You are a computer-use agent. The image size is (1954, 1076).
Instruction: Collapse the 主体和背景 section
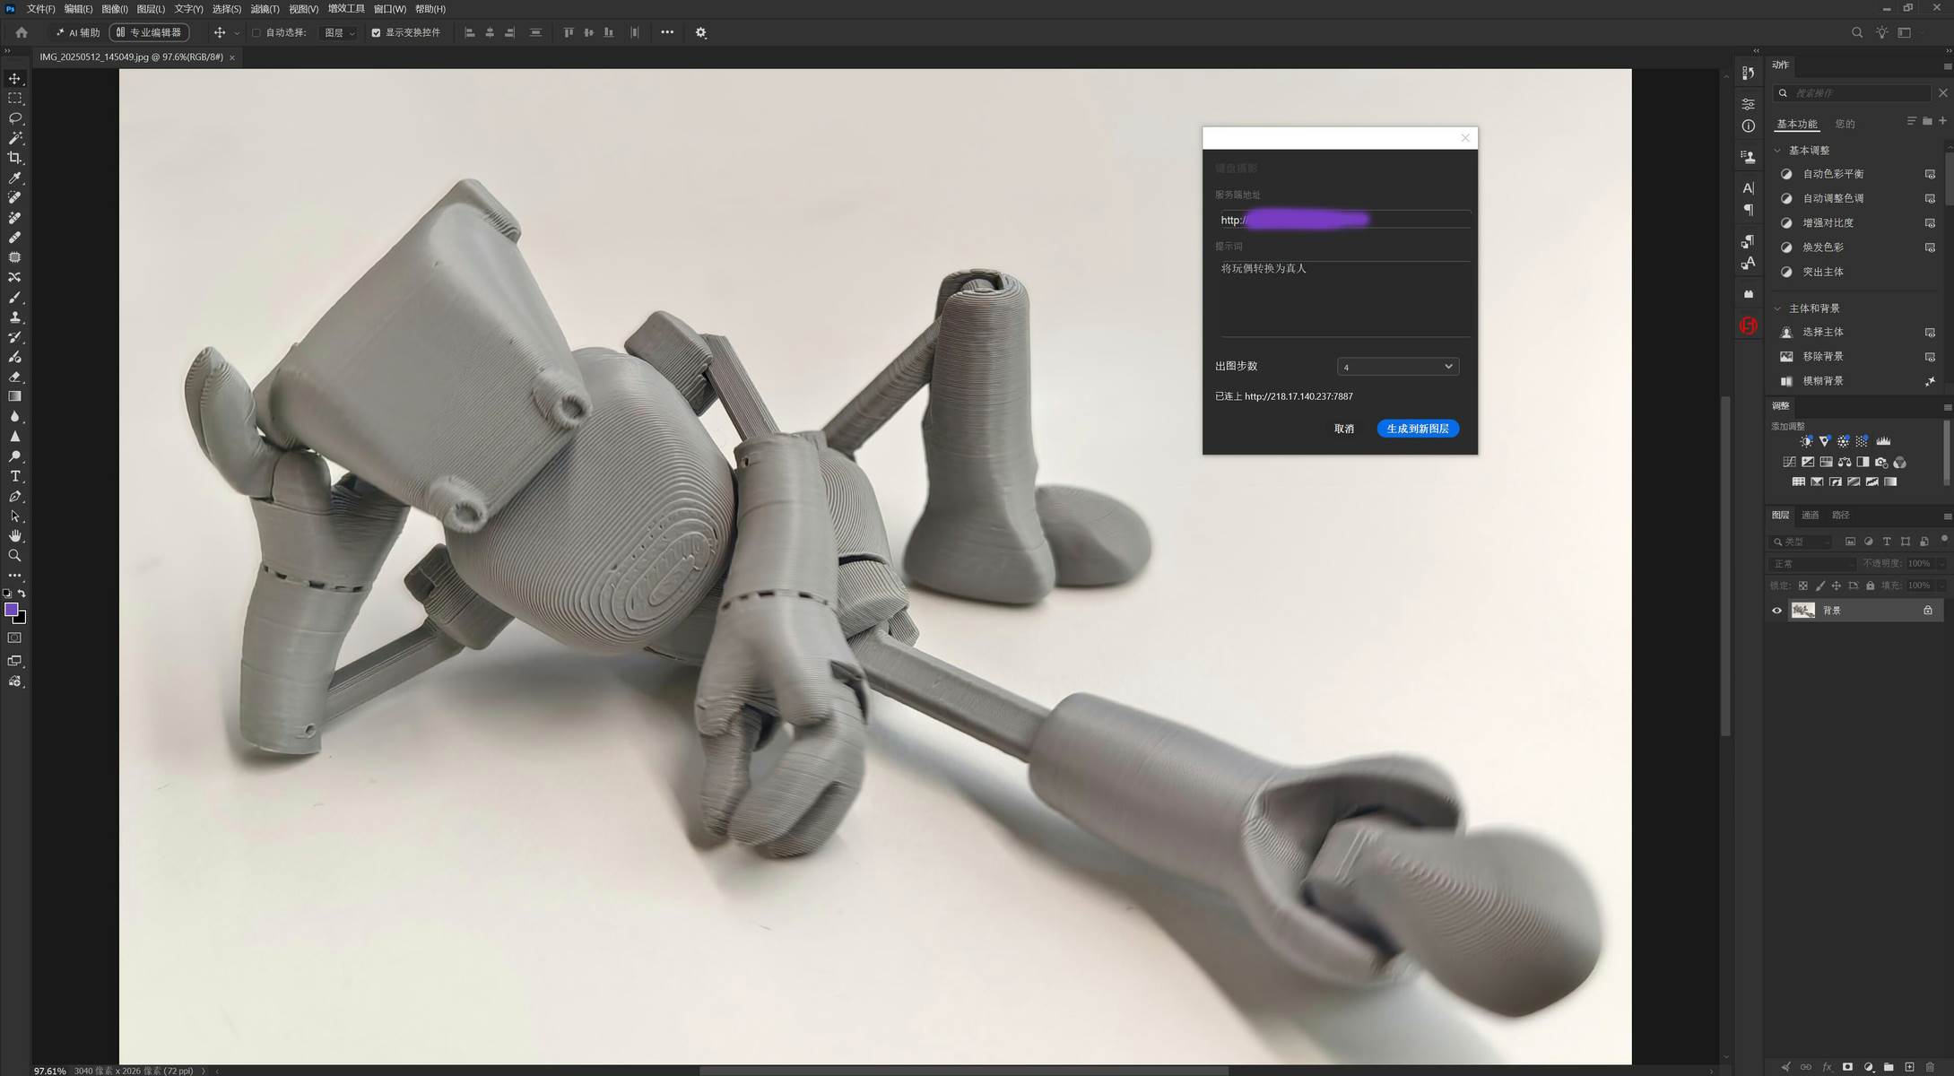point(1777,308)
